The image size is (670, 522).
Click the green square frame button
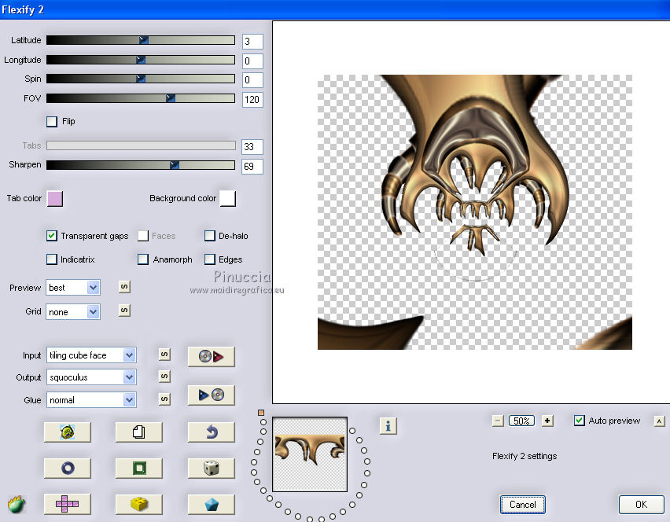[138, 468]
